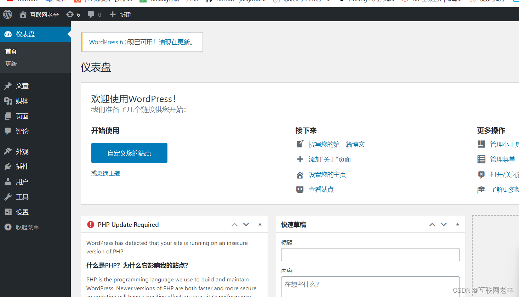Collapse the 快速草稿 panel

pos(457,224)
